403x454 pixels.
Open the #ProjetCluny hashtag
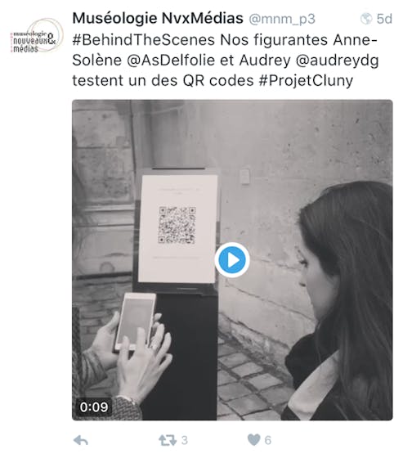pyautogui.click(x=306, y=81)
